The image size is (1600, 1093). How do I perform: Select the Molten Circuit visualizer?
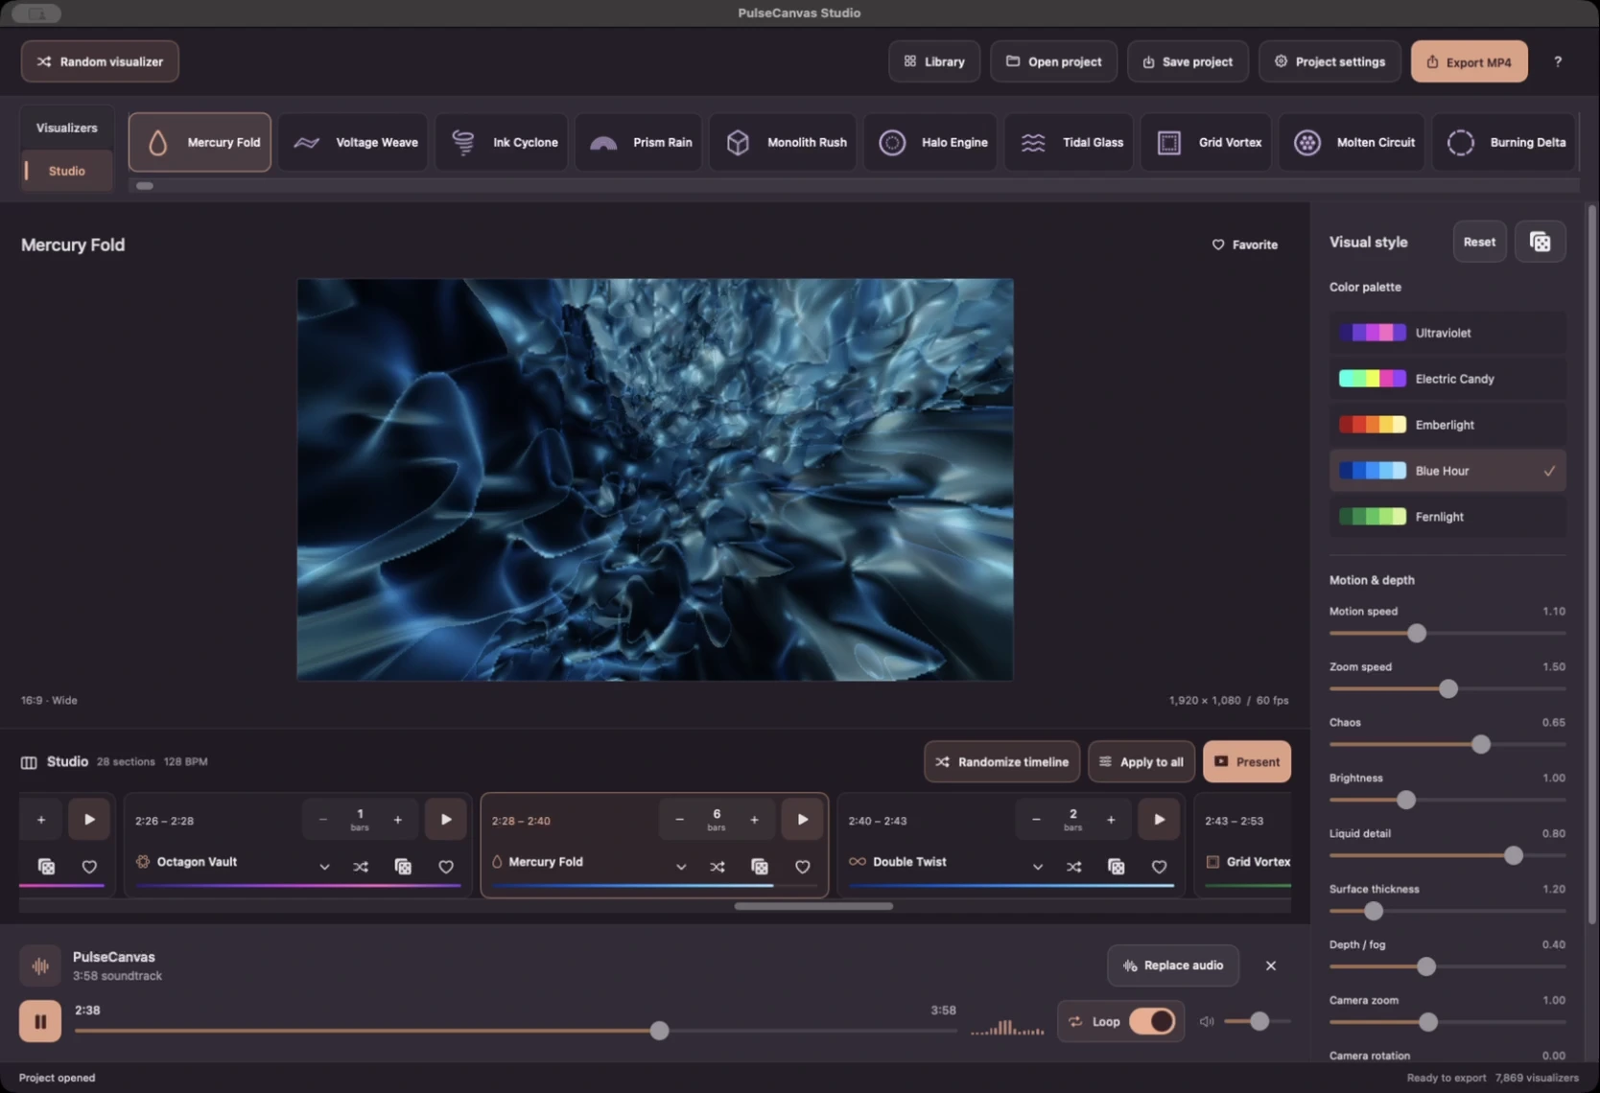pyautogui.click(x=1353, y=142)
